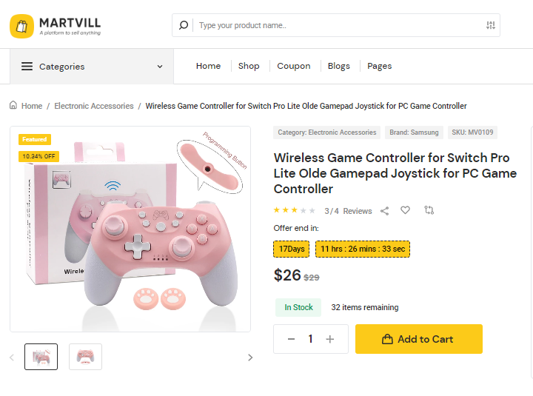Show previous product thumbnail arrow
533x396 pixels.
pos(11,358)
